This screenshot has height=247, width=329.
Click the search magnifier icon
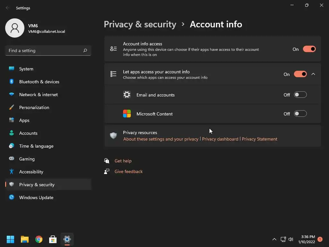click(x=85, y=50)
